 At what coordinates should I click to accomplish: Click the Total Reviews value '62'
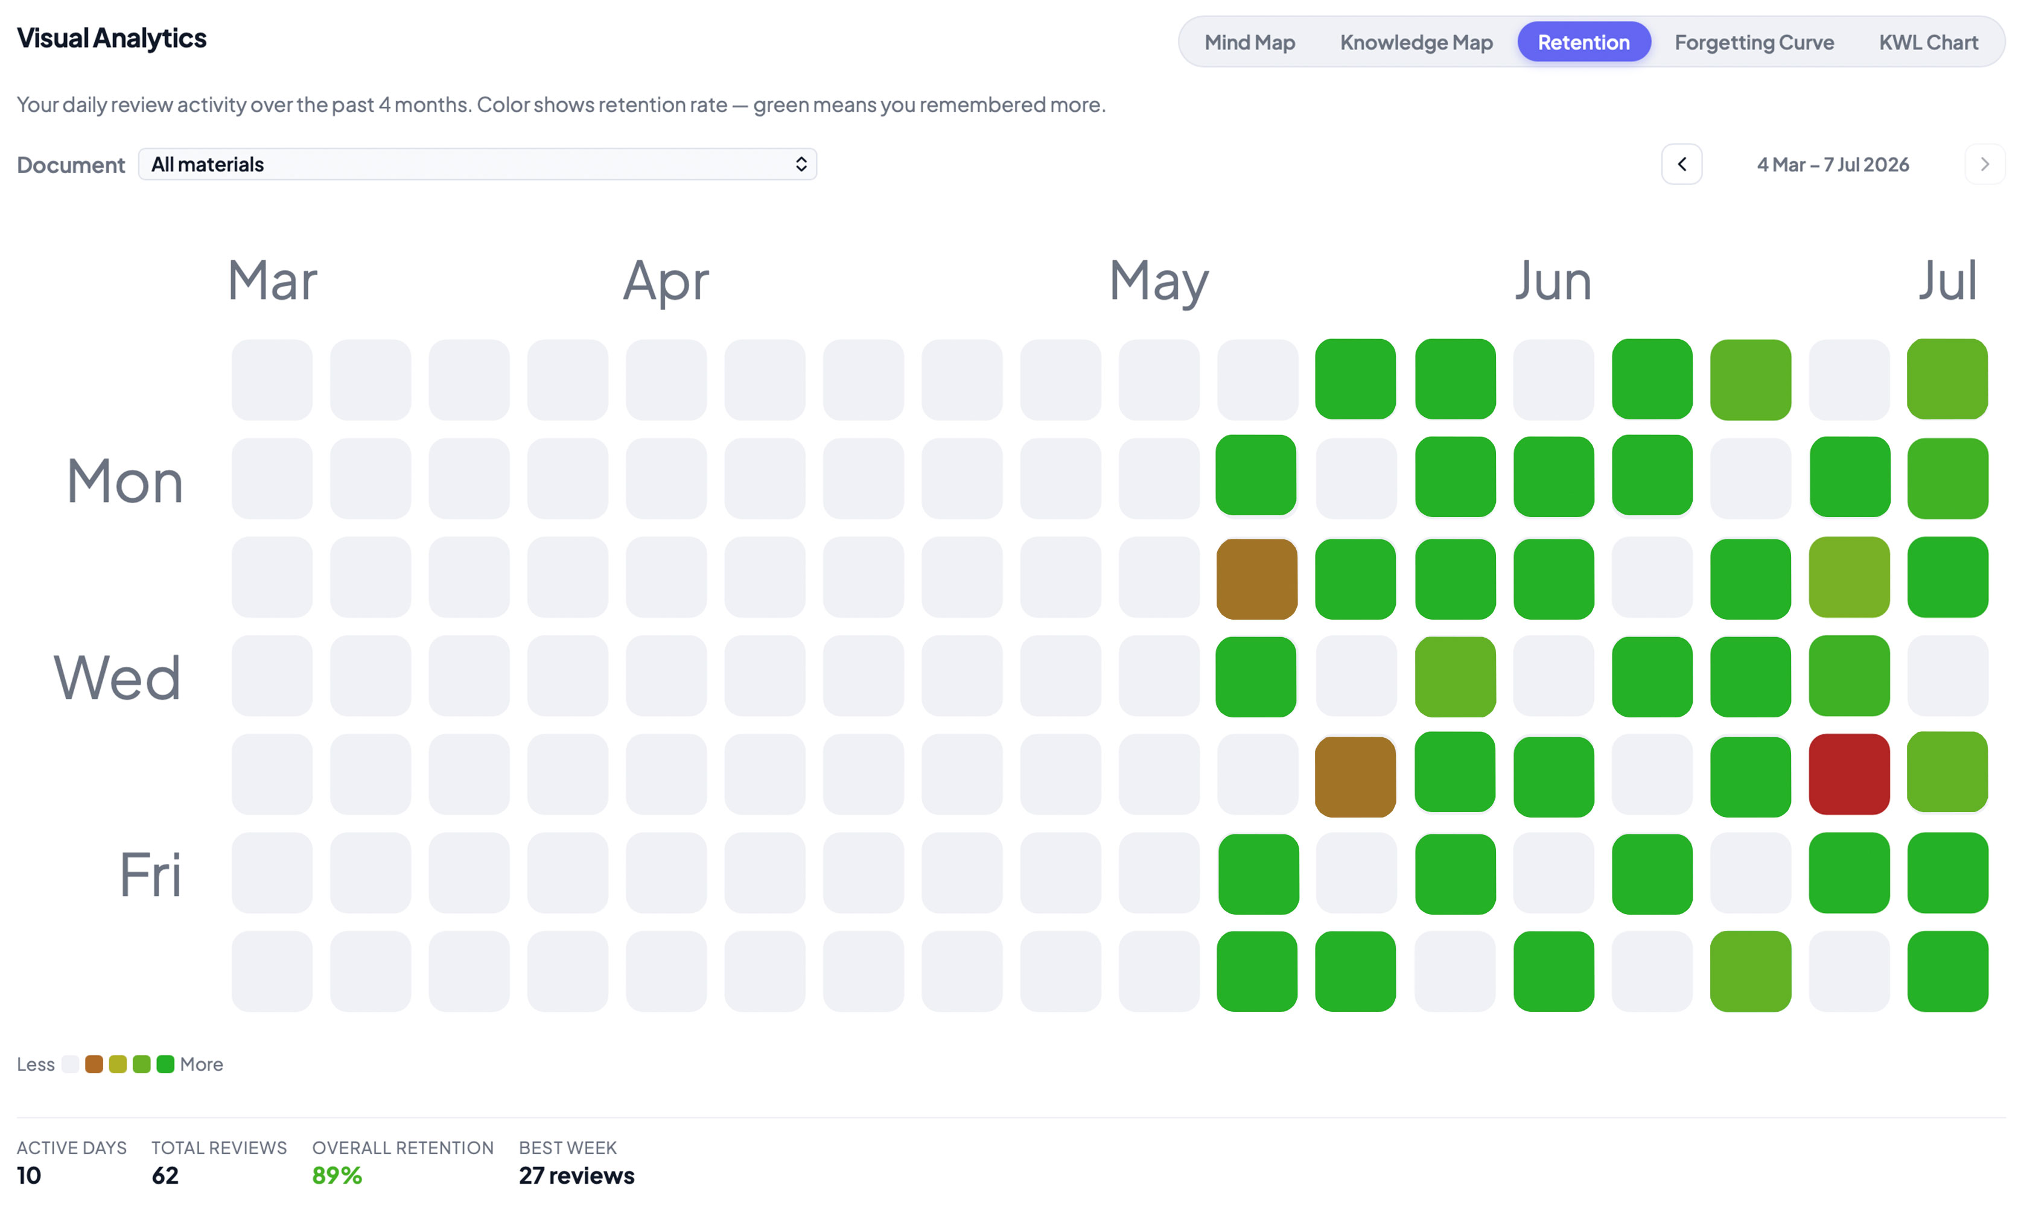[165, 1175]
